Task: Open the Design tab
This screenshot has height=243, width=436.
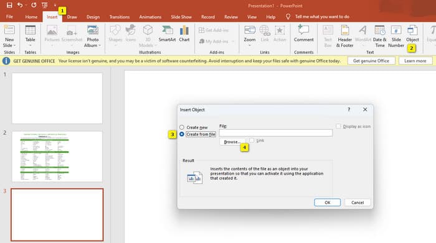Action: (93, 17)
